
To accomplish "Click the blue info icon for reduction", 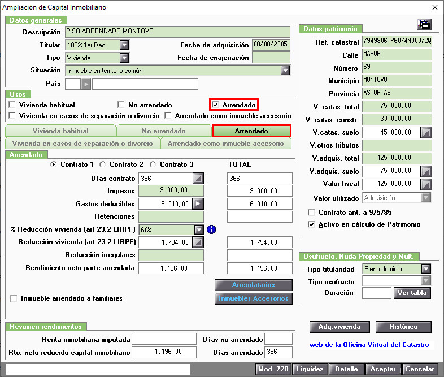I will pos(211,229).
